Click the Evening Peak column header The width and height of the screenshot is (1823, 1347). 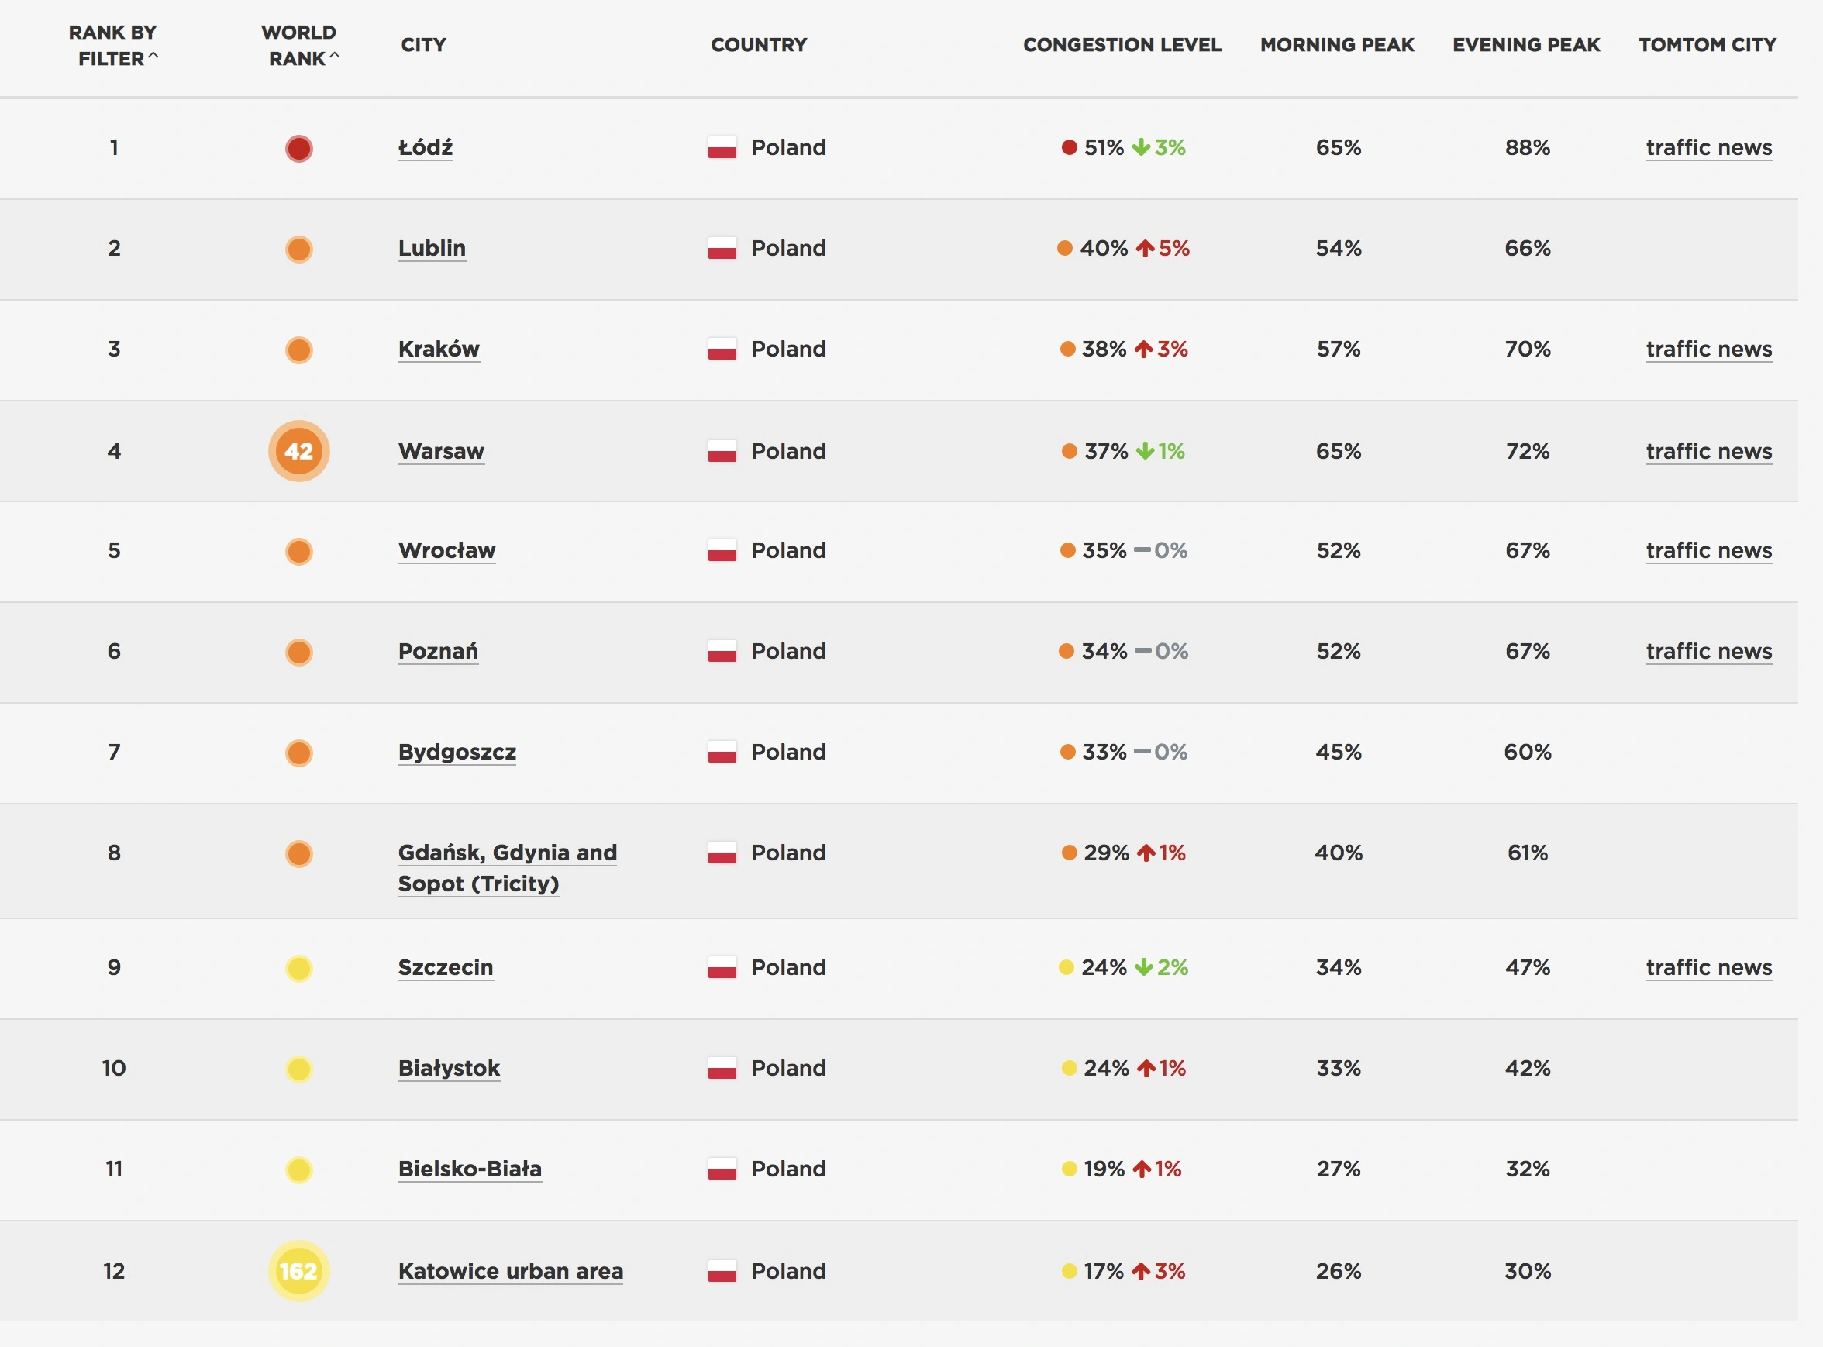(1525, 45)
